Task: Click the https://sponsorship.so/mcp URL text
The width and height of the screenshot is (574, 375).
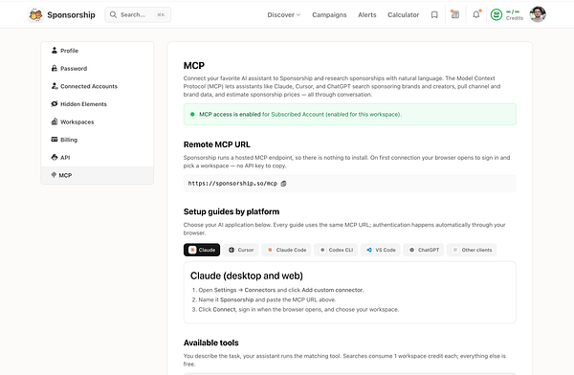Action: pos(232,184)
